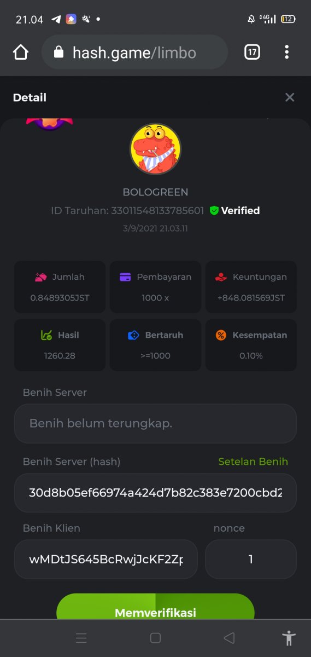The height and width of the screenshot is (657, 311).
Task: Open the browser three-dot menu
Action: pos(286,53)
